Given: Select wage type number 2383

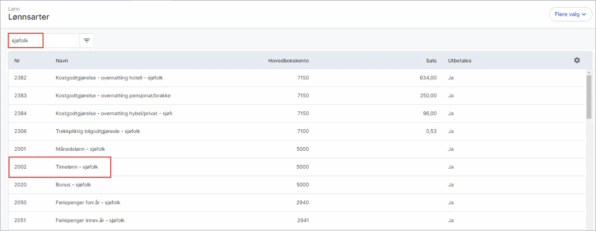Looking at the screenshot, I should [x=297, y=96].
